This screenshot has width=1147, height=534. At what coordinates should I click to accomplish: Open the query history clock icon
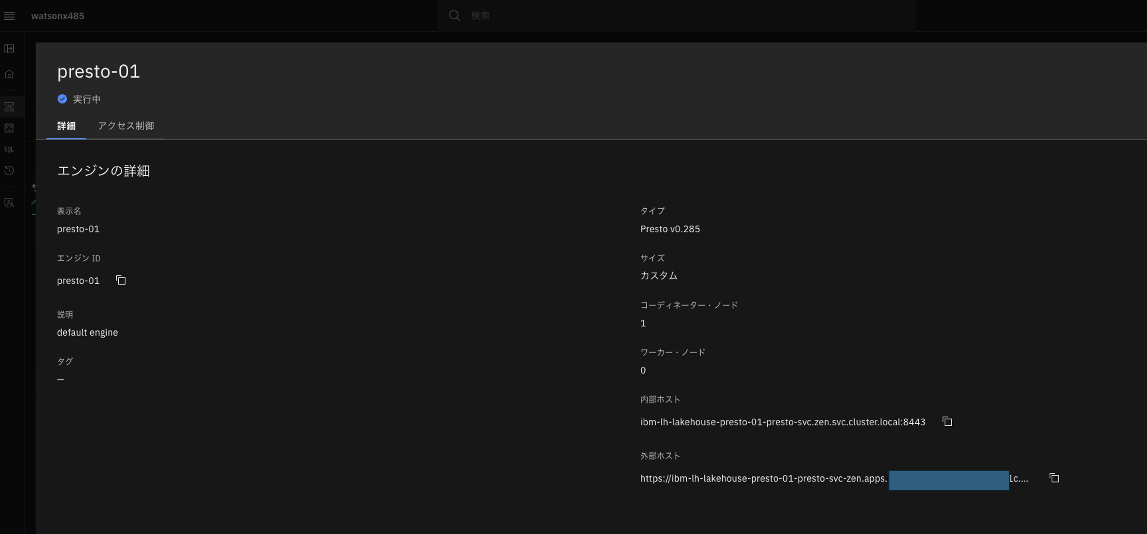[9, 170]
